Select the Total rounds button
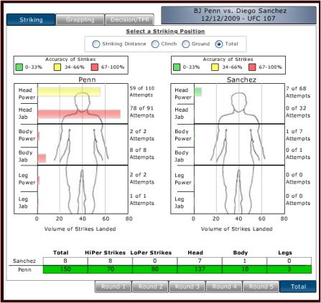Image resolution: width=321 pixels, height=303 pixels. [298, 287]
